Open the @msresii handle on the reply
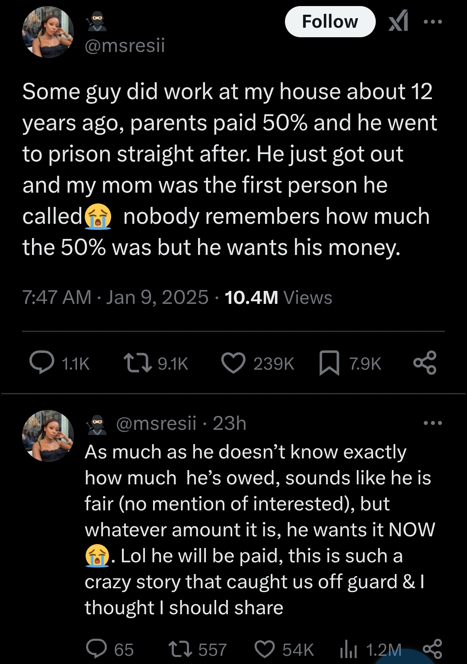This screenshot has height=664, width=467. tap(156, 423)
